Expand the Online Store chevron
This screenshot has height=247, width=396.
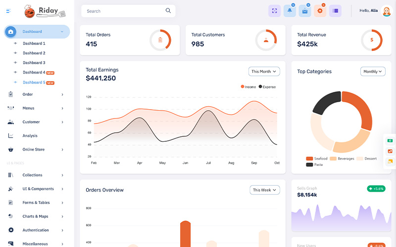(62, 150)
